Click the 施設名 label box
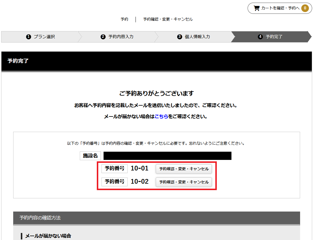Image resolution: width=313 pixels, height=240 pixels. click(x=90, y=156)
